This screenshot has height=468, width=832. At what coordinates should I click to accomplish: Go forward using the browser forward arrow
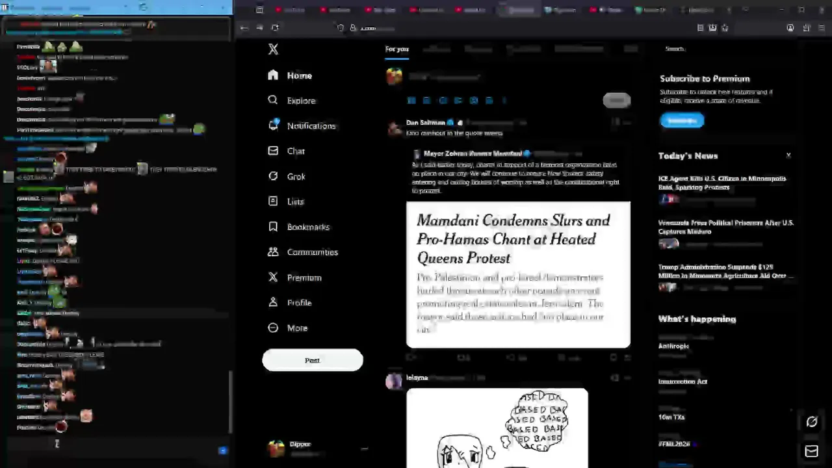pos(259,28)
